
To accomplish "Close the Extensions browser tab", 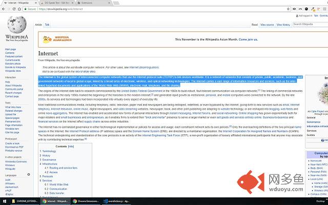I will (x=109, y=3).
